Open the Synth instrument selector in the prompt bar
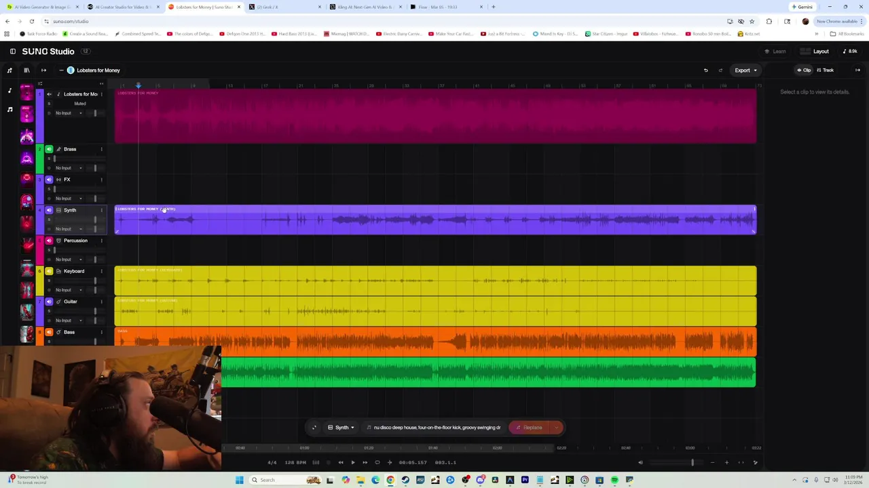 [341, 428]
